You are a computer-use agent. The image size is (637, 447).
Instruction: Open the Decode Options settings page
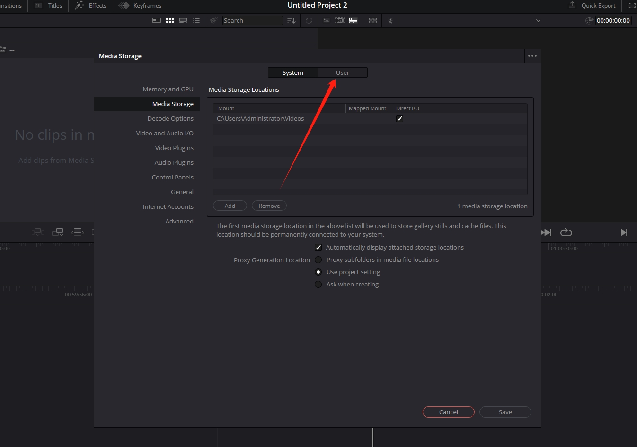pyautogui.click(x=170, y=118)
